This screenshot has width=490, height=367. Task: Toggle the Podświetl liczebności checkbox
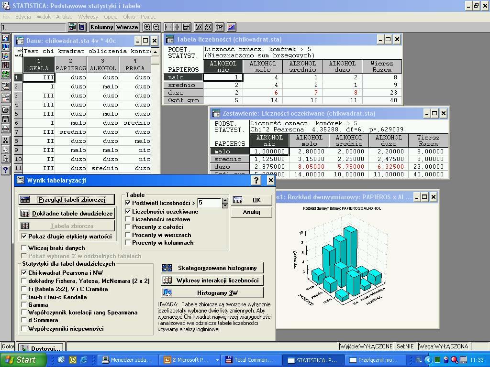tap(128, 203)
